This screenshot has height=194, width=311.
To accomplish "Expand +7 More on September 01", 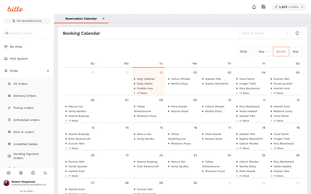I will (142, 93).
